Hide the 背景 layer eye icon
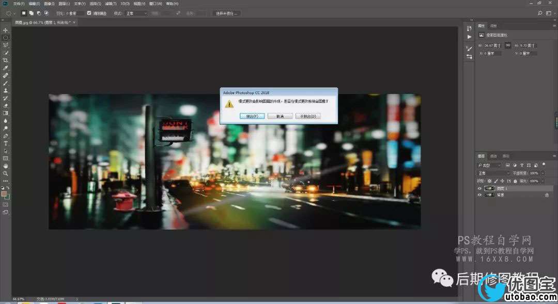 pyautogui.click(x=479, y=195)
